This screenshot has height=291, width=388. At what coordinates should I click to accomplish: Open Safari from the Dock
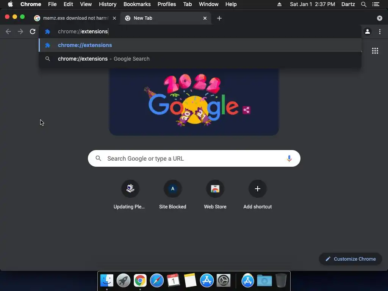[157, 280]
